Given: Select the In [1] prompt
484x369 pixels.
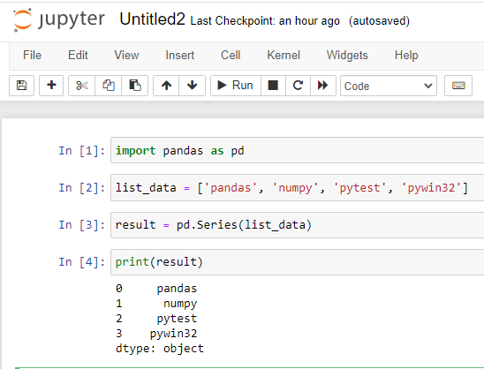Looking at the screenshot, I should (82, 151).
